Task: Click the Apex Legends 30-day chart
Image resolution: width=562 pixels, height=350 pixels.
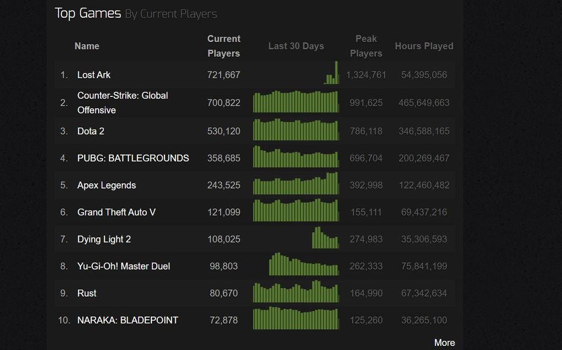Action: click(x=296, y=183)
